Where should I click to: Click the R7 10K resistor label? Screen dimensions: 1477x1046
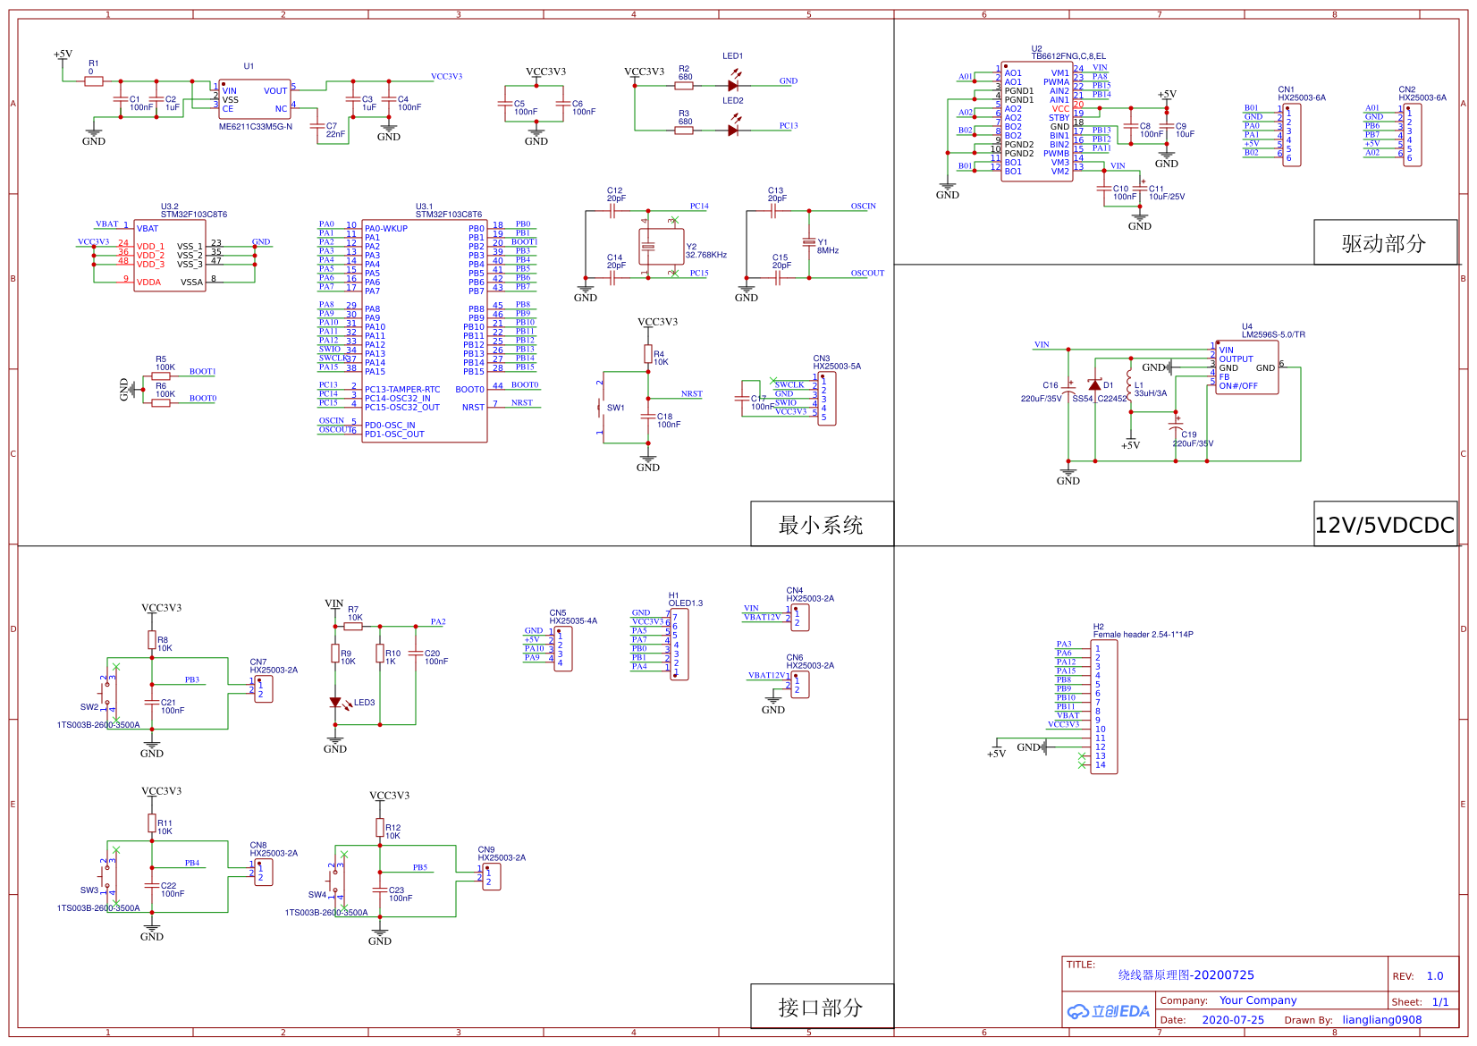[x=355, y=613]
